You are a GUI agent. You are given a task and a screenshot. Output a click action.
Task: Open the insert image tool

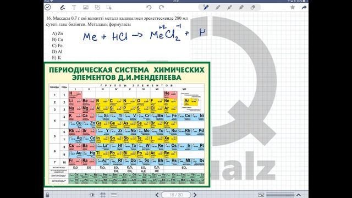coord(86,7)
